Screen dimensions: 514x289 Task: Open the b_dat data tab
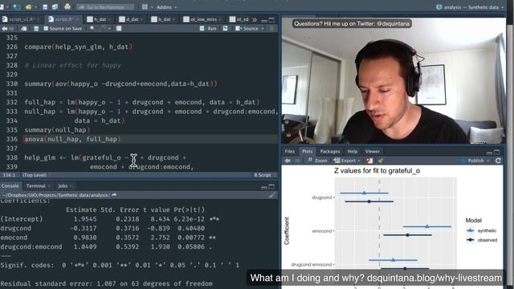coord(164,19)
